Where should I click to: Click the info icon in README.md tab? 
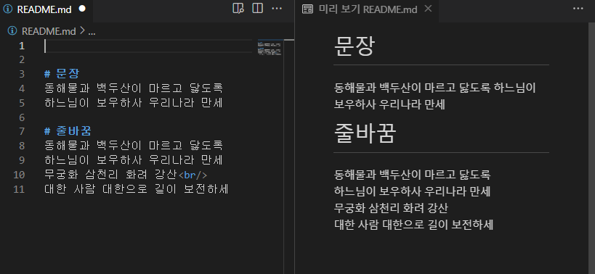7,9
